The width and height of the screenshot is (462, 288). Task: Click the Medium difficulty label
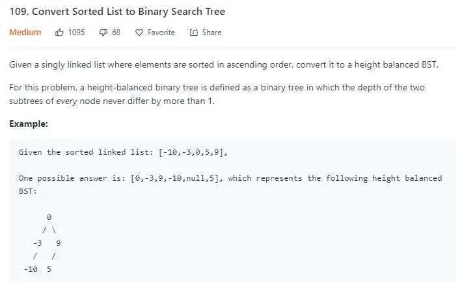(25, 32)
